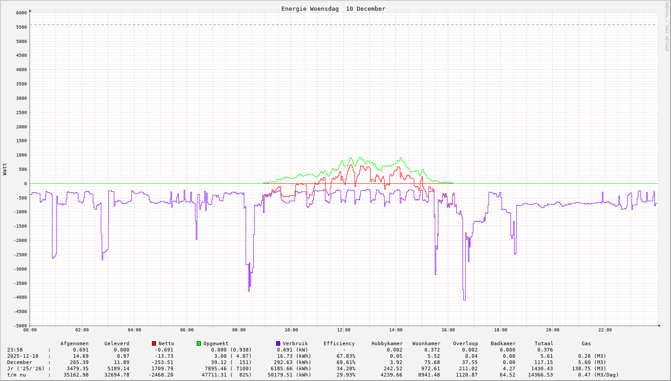Click the Geleverd column header
This screenshot has height=381, width=671.
click(117, 343)
